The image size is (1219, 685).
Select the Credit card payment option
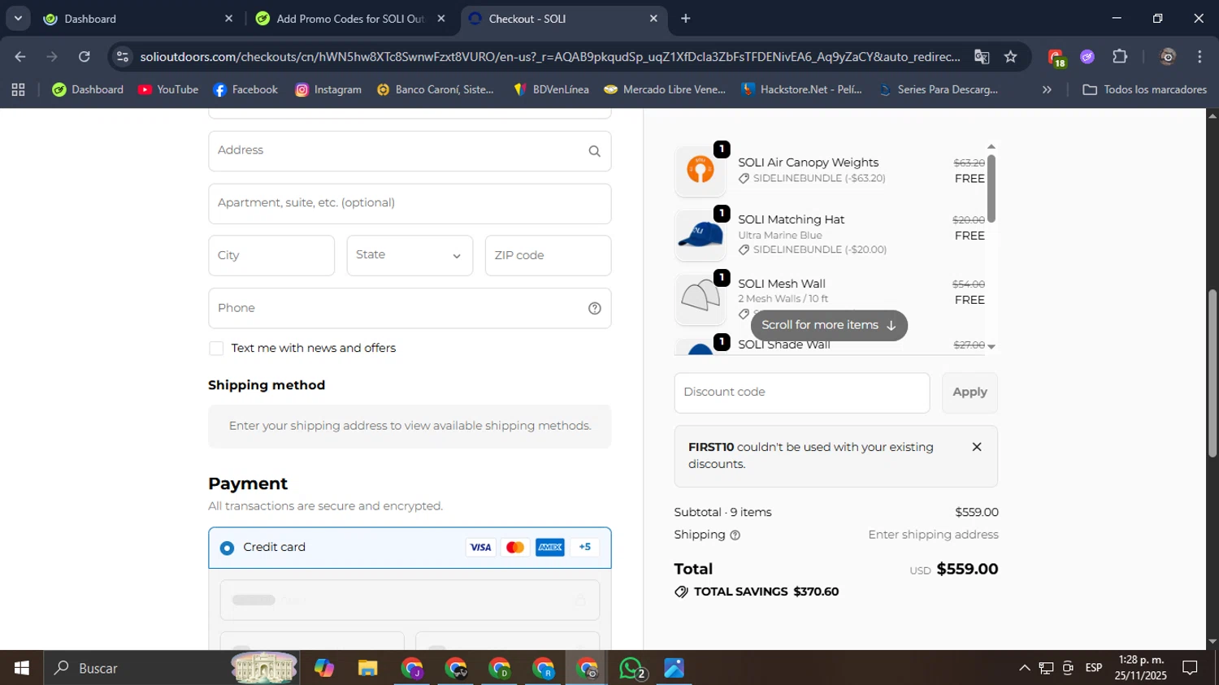coord(228,548)
